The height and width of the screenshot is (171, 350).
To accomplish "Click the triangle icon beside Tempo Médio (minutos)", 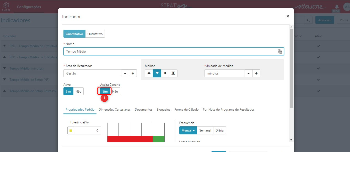I will pyautogui.click(x=4, y=69).
